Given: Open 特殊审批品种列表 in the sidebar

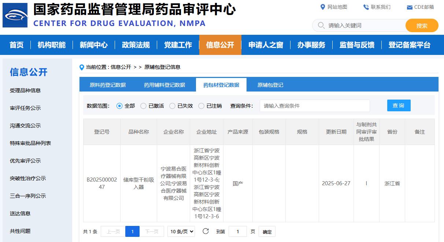Looking at the screenshot, I should [x=30, y=143].
